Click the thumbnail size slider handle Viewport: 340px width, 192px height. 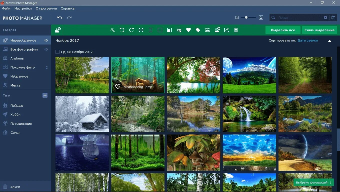(246, 17)
